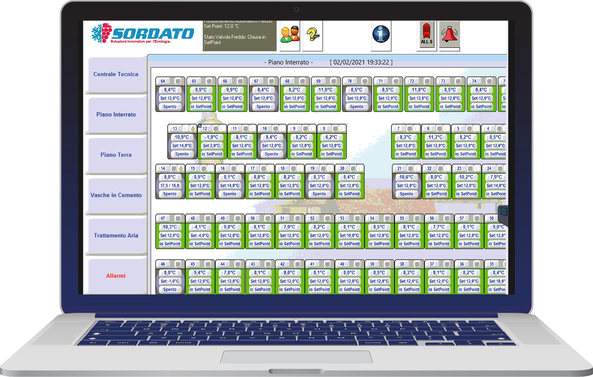Open the Trattamento Aria section
593x377 pixels.
point(116,236)
